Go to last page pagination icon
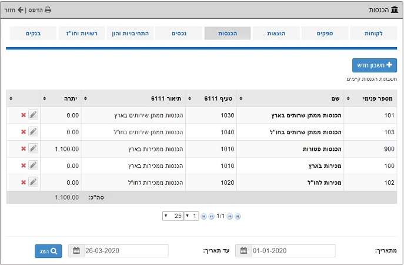The height and width of the screenshot is (265, 404). 203,216
